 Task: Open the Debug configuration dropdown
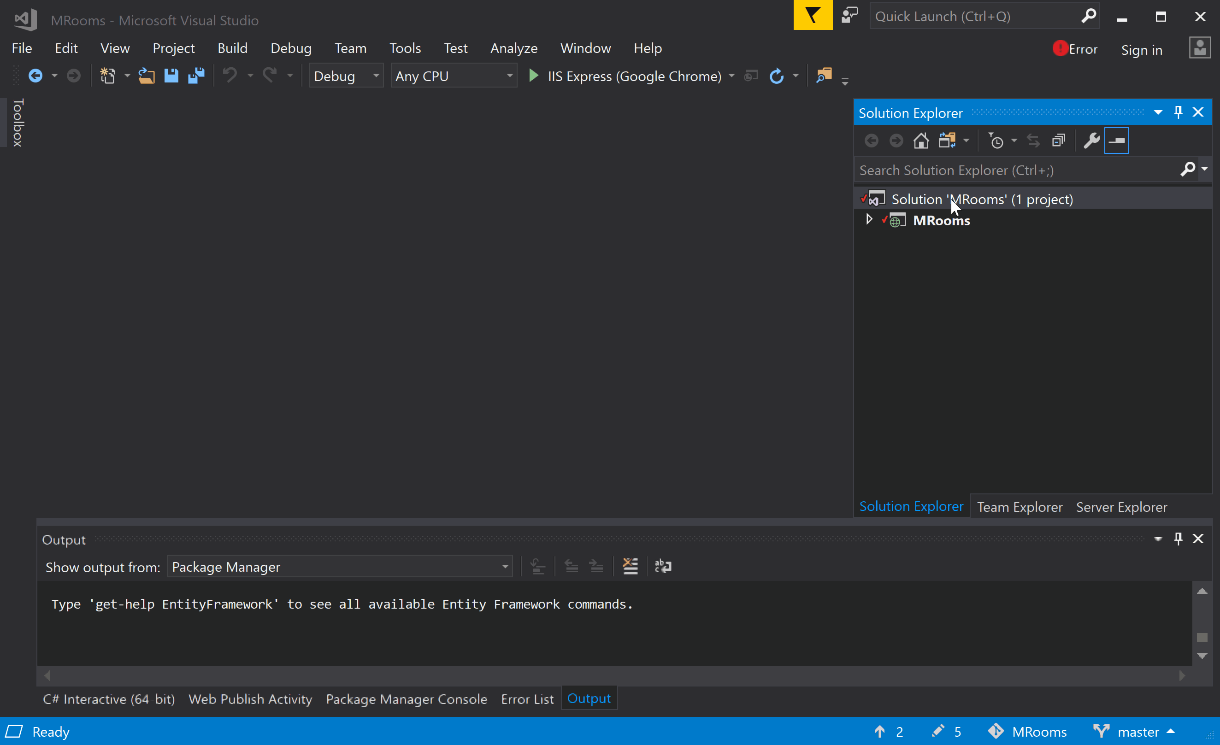(x=346, y=76)
